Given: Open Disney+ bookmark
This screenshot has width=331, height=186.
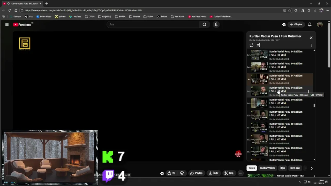Looking at the screenshot, I should click(x=15, y=17).
